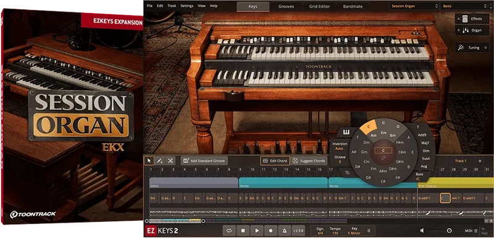
Task: Open the list icon tab below Octave
Action: tap(347, 172)
